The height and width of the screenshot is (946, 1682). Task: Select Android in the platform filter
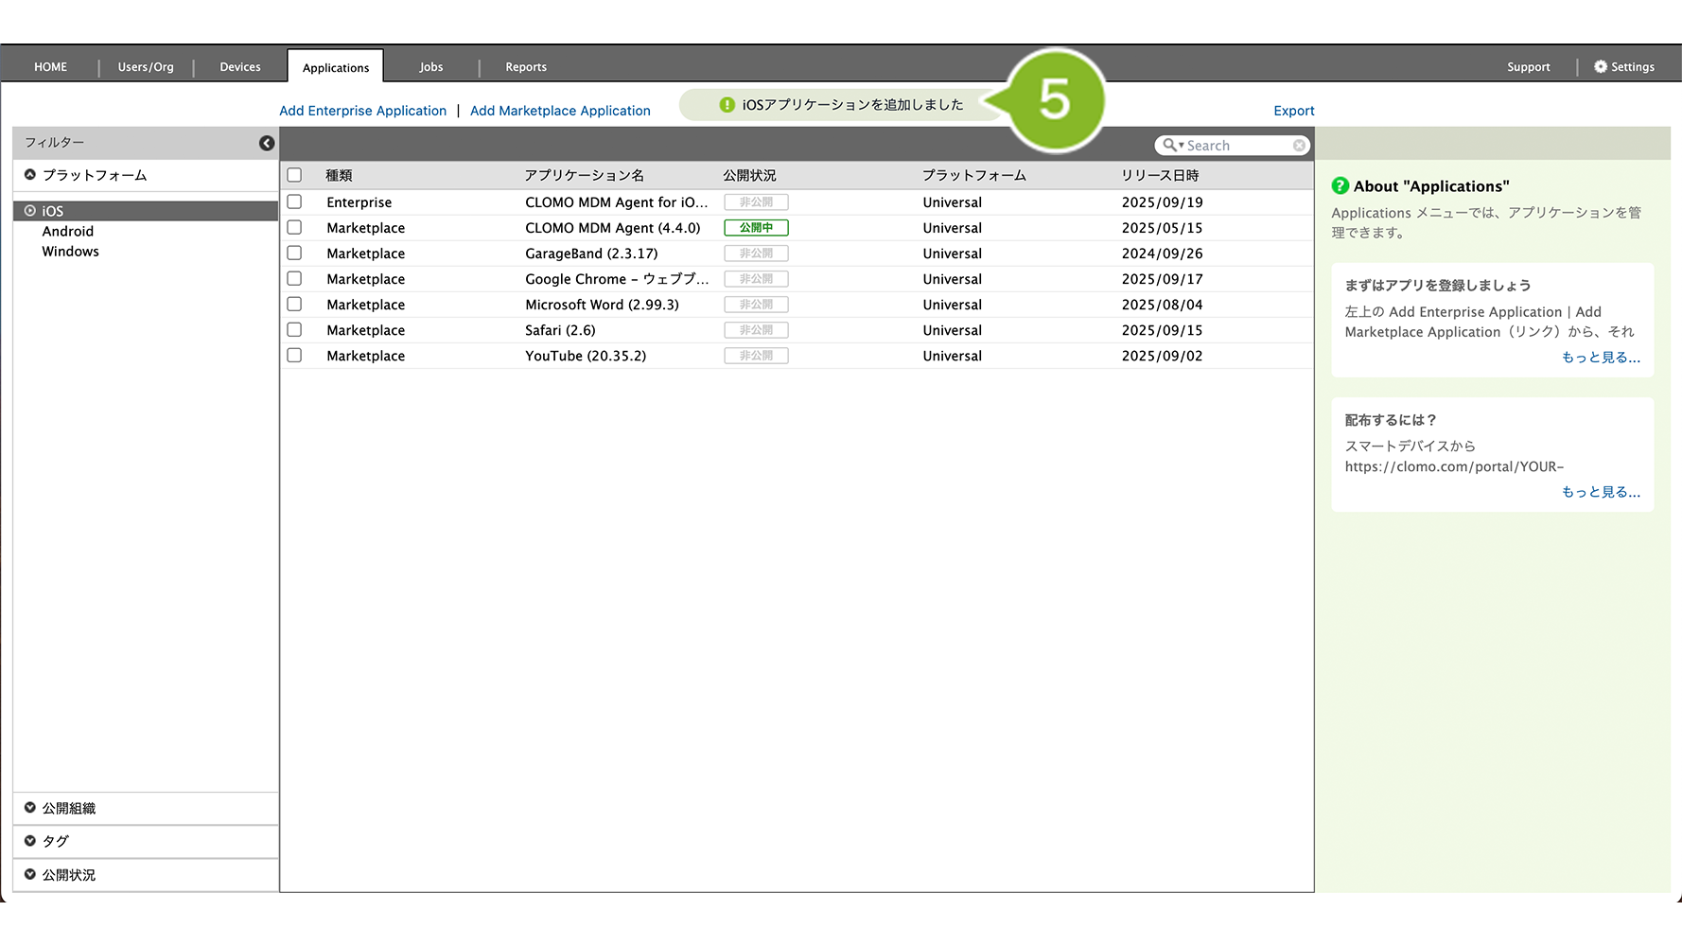click(x=68, y=232)
